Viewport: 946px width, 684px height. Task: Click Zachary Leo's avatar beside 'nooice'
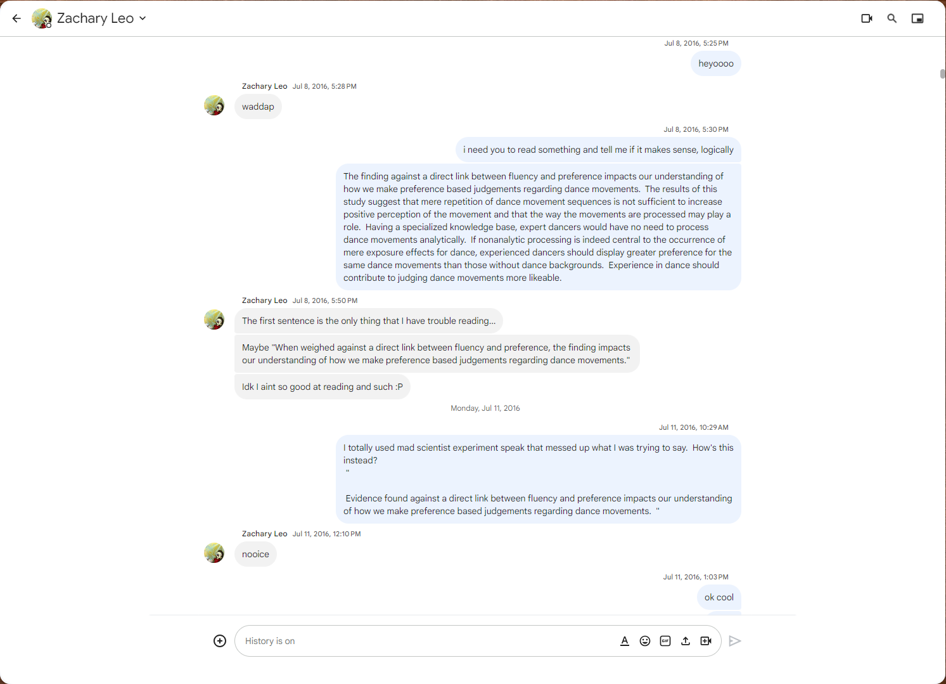pyautogui.click(x=214, y=553)
